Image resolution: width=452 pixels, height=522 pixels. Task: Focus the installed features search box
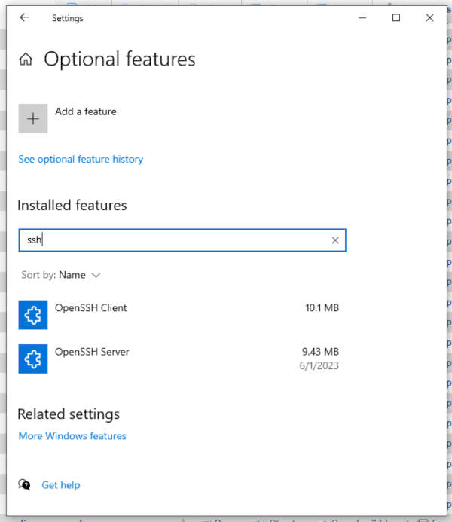pos(173,240)
